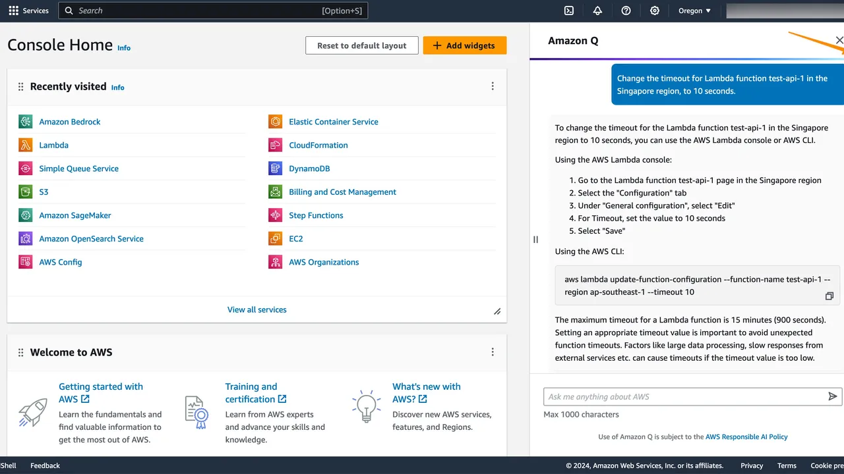Viewport: 844px width, 474px height.
Task: Click the Add widgets button
Action: pyautogui.click(x=465, y=45)
